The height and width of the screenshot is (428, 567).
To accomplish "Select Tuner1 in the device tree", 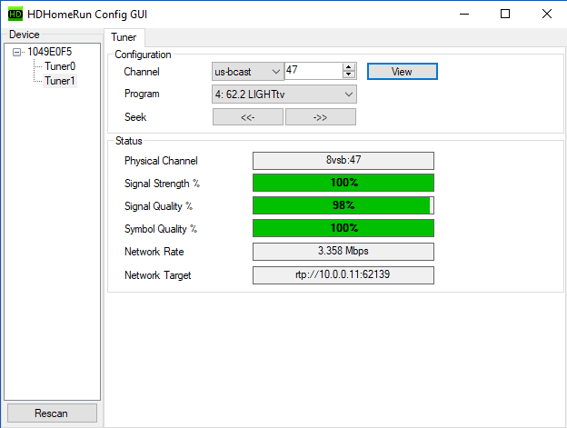I will (60, 81).
